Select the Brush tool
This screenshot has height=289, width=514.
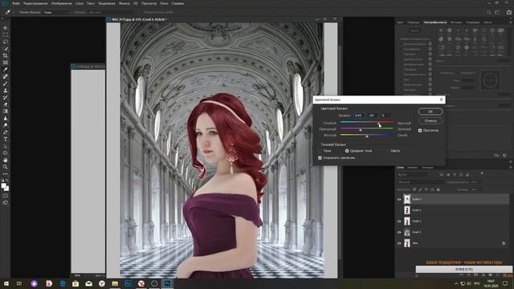coord(6,83)
